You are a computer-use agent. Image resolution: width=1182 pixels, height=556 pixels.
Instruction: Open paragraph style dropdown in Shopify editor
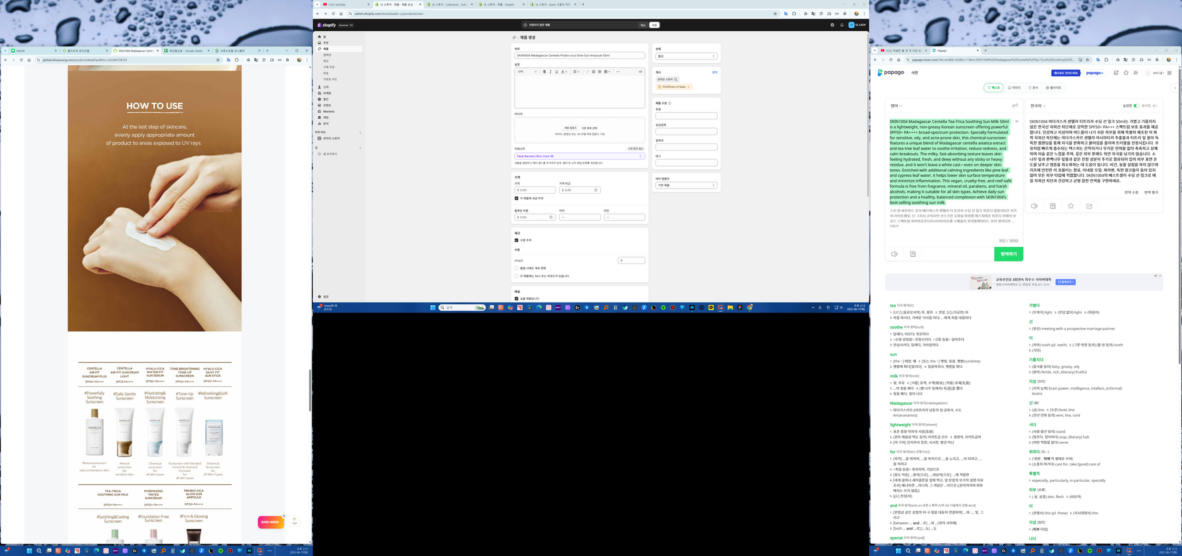tap(527, 72)
